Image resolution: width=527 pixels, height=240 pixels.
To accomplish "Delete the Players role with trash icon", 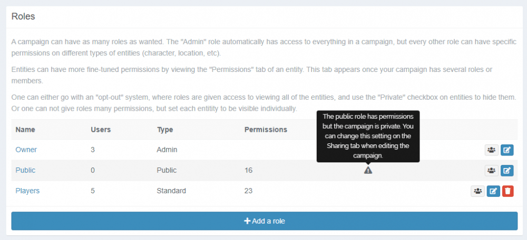I will point(507,191).
